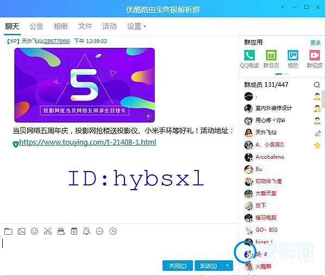Minimize the group chat window

coord(294,7)
